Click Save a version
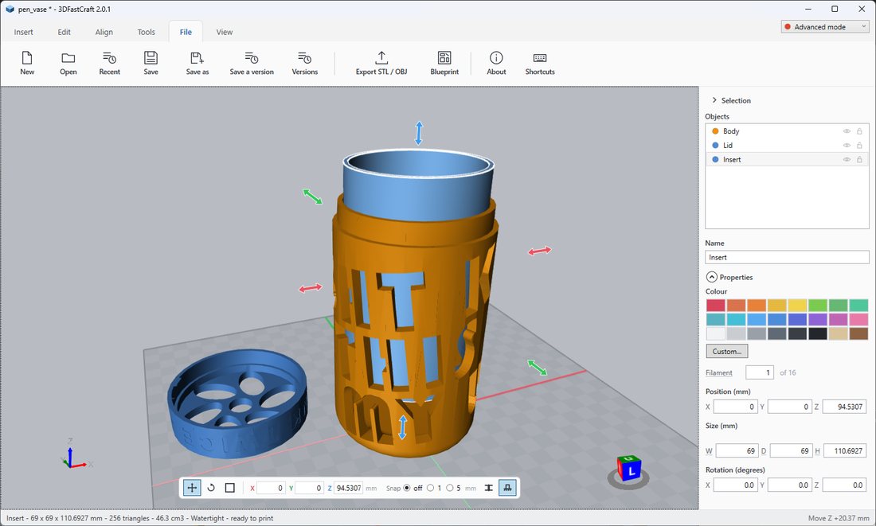Viewport: 876px width, 526px height. [x=252, y=63]
